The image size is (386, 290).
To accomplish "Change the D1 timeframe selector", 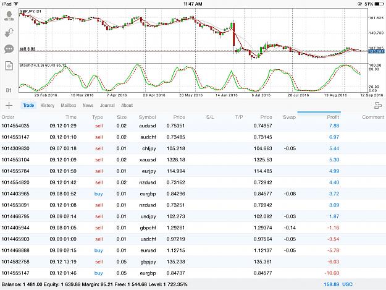I will pos(9,90).
